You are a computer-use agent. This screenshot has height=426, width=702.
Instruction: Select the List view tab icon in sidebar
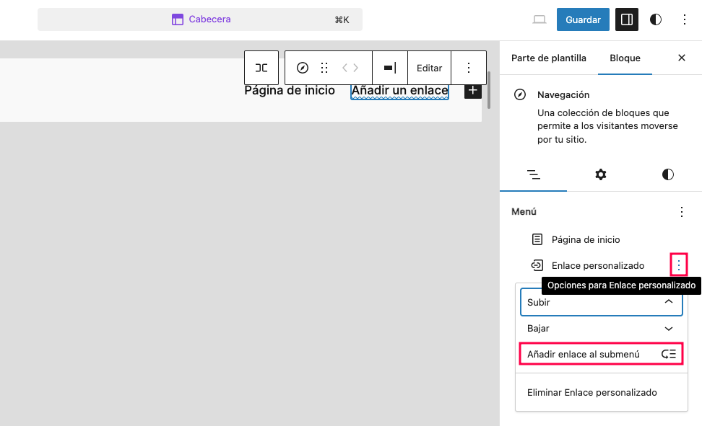click(533, 174)
